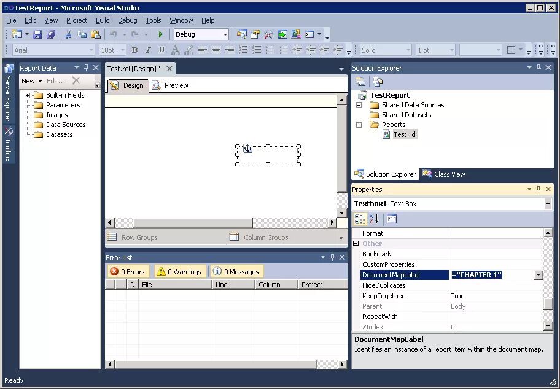Viewport: 560px width, 389px height.
Task: Open Property Pages icon in Properties
Action: click(x=391, y=219)
